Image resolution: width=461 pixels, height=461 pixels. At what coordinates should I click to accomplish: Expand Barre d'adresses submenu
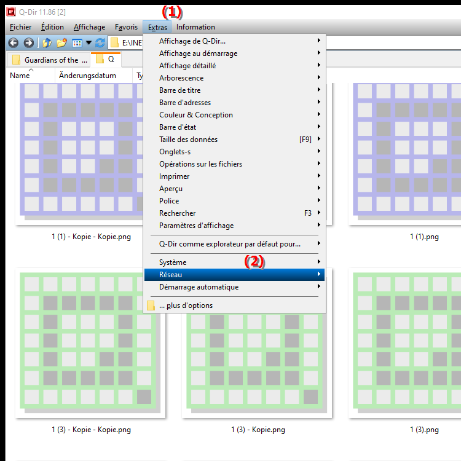pyautogui.click(x=235, y=103)
